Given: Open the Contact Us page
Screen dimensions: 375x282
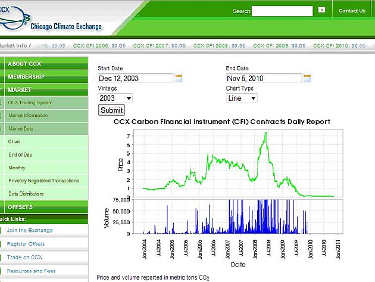Looking at the screenshot, I should pyautogui.click(x=352, y=11).
